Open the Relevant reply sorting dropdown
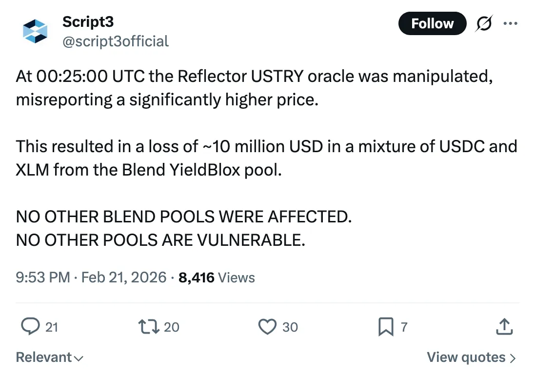This screenshot has width=535, height=377. click(49, 357)
